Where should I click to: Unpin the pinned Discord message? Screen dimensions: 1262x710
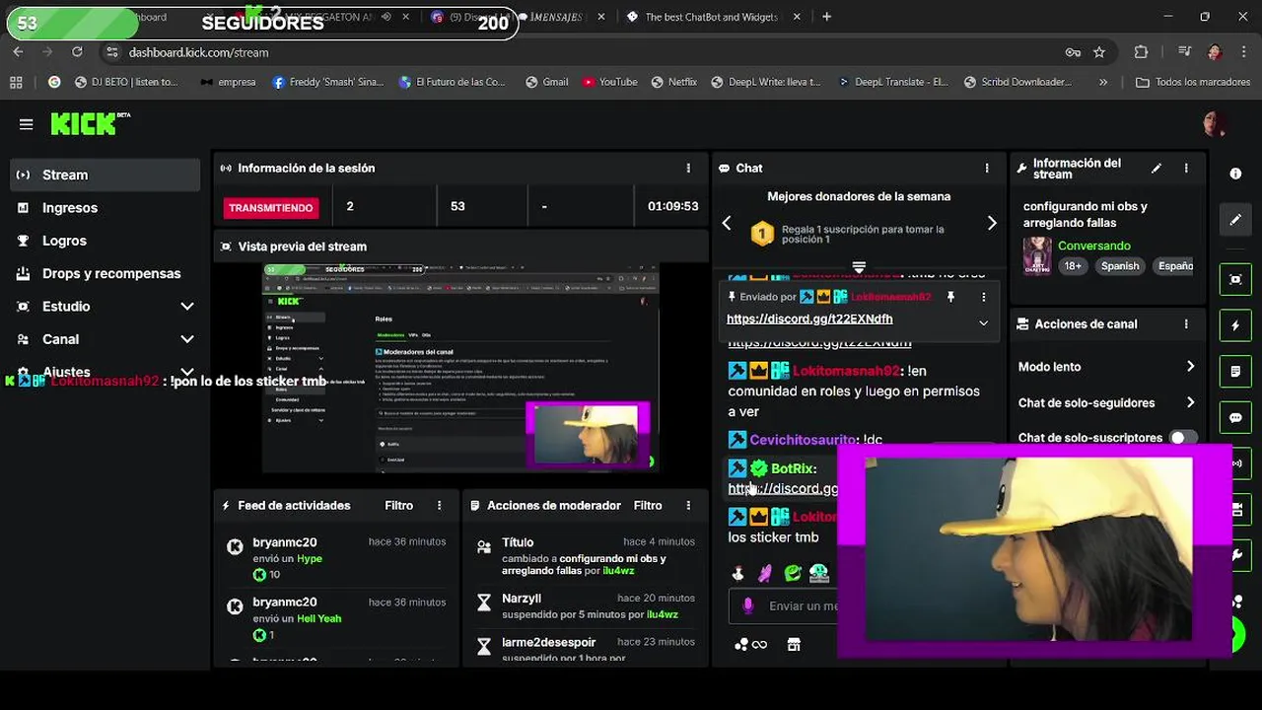950,297
